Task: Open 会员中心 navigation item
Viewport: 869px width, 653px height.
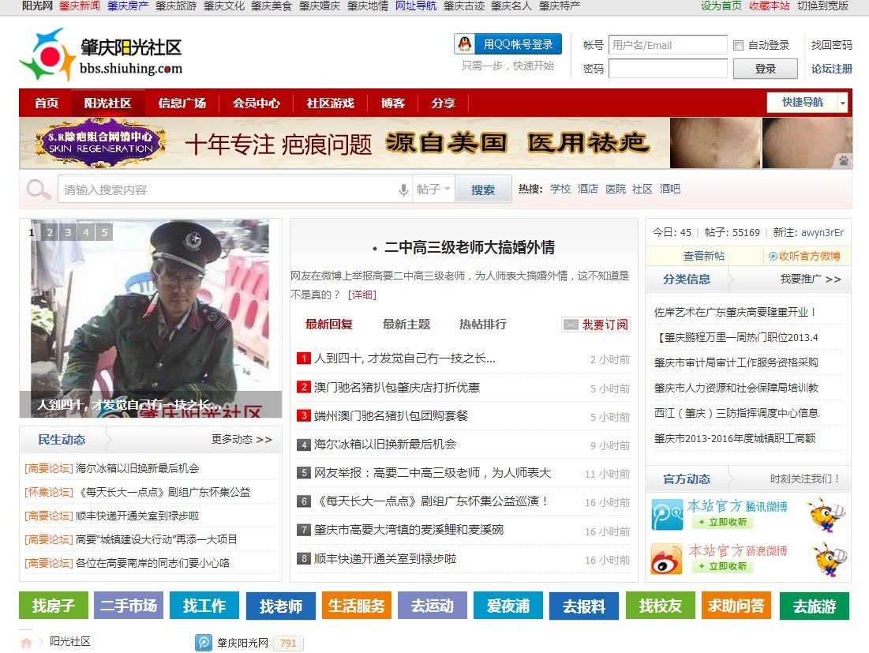Action: (x=256, y=103)
